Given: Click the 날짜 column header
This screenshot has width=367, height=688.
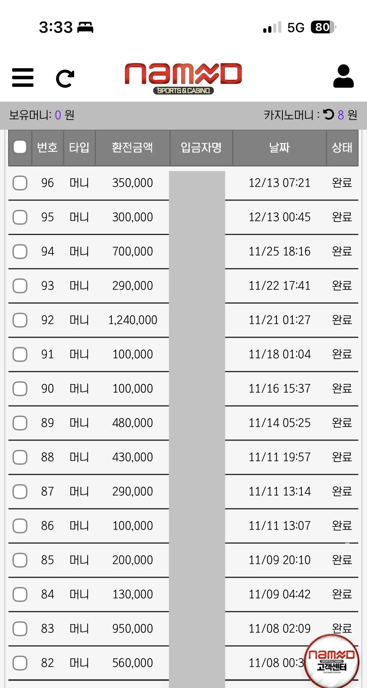Looking at the screenshot, I should 279,147.
